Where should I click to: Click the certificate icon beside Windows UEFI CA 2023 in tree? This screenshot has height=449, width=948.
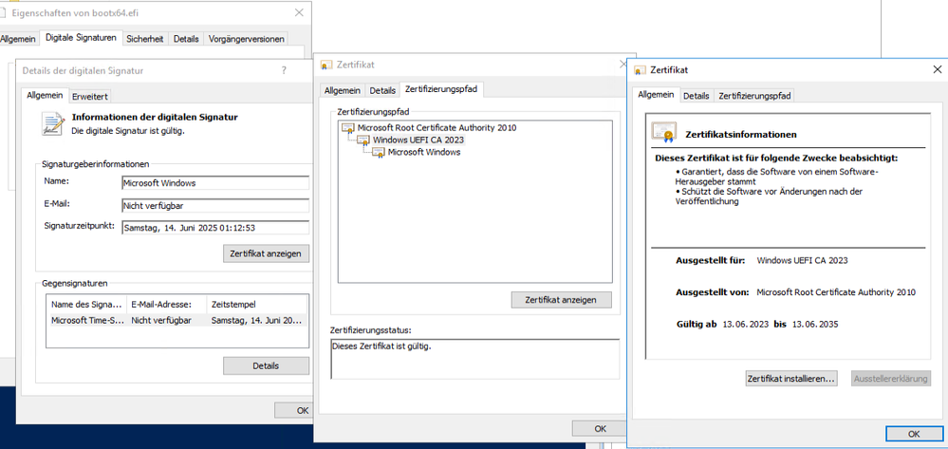tap(362, 140)
